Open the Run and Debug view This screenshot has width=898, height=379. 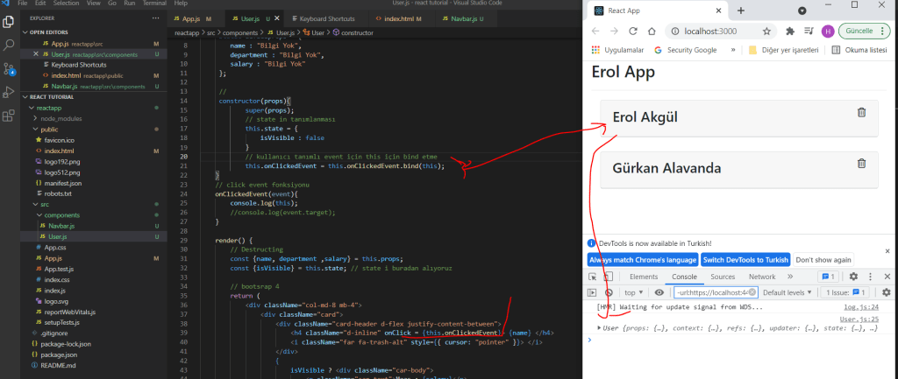pyautogui.click(x=10, y=92)
